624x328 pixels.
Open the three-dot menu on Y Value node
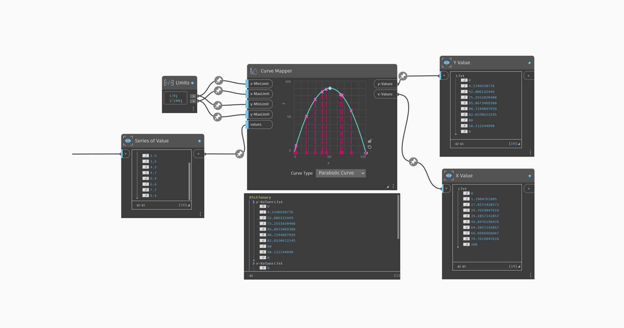coord(530,153)
